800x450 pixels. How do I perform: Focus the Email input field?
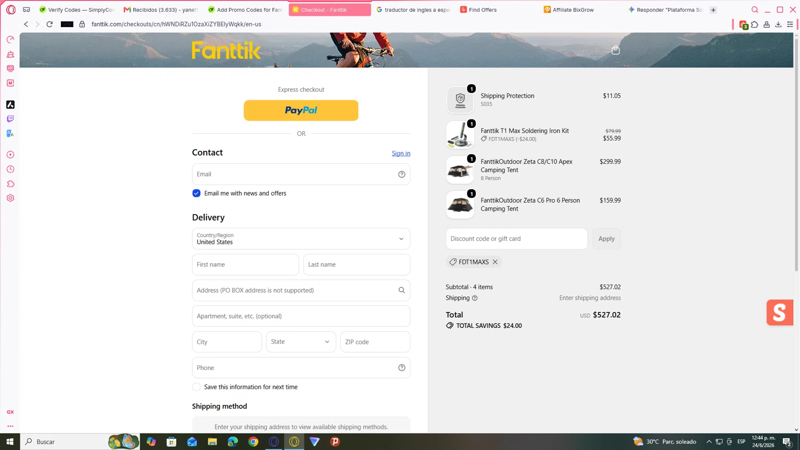tap(301, 174)
